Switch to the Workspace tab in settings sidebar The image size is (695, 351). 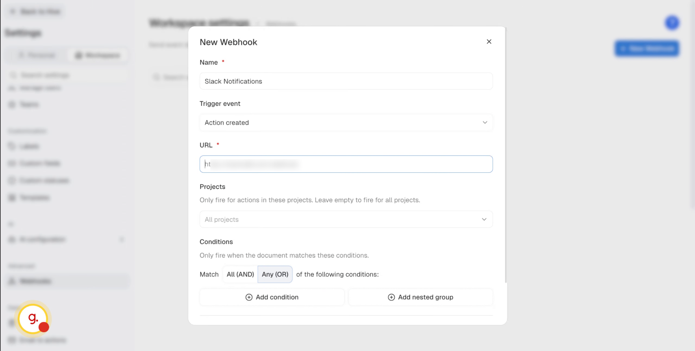point(97,55)
